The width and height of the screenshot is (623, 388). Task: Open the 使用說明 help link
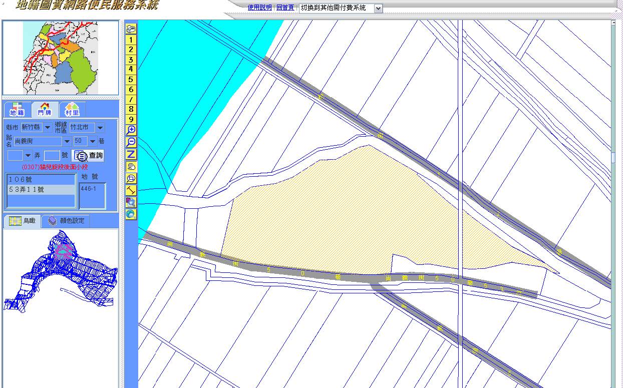(259, 8)
